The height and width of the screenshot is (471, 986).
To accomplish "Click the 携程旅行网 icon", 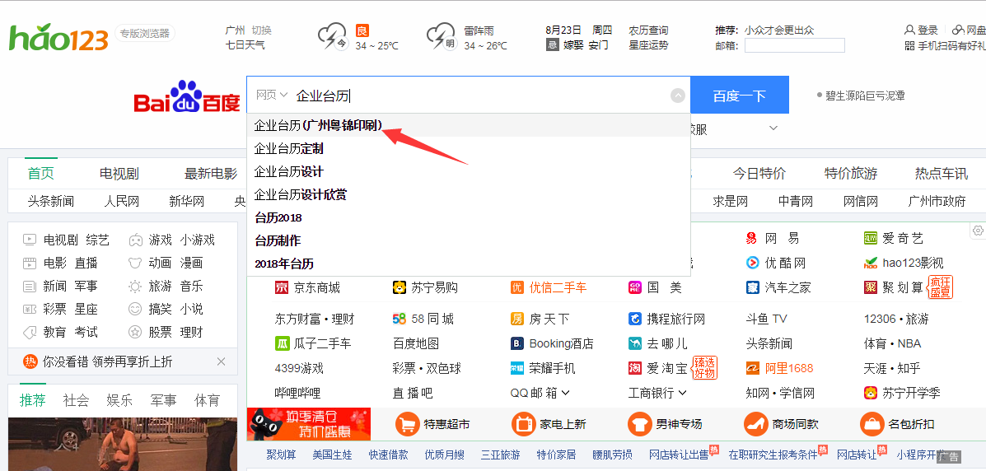I will [634, 319].
